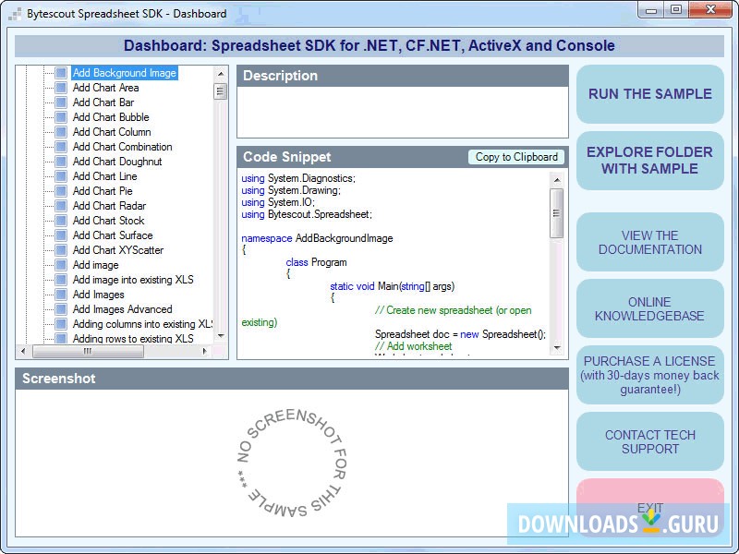
Task: Open VIEW THE DOCUMENTATION
Action: coord(650,242)
